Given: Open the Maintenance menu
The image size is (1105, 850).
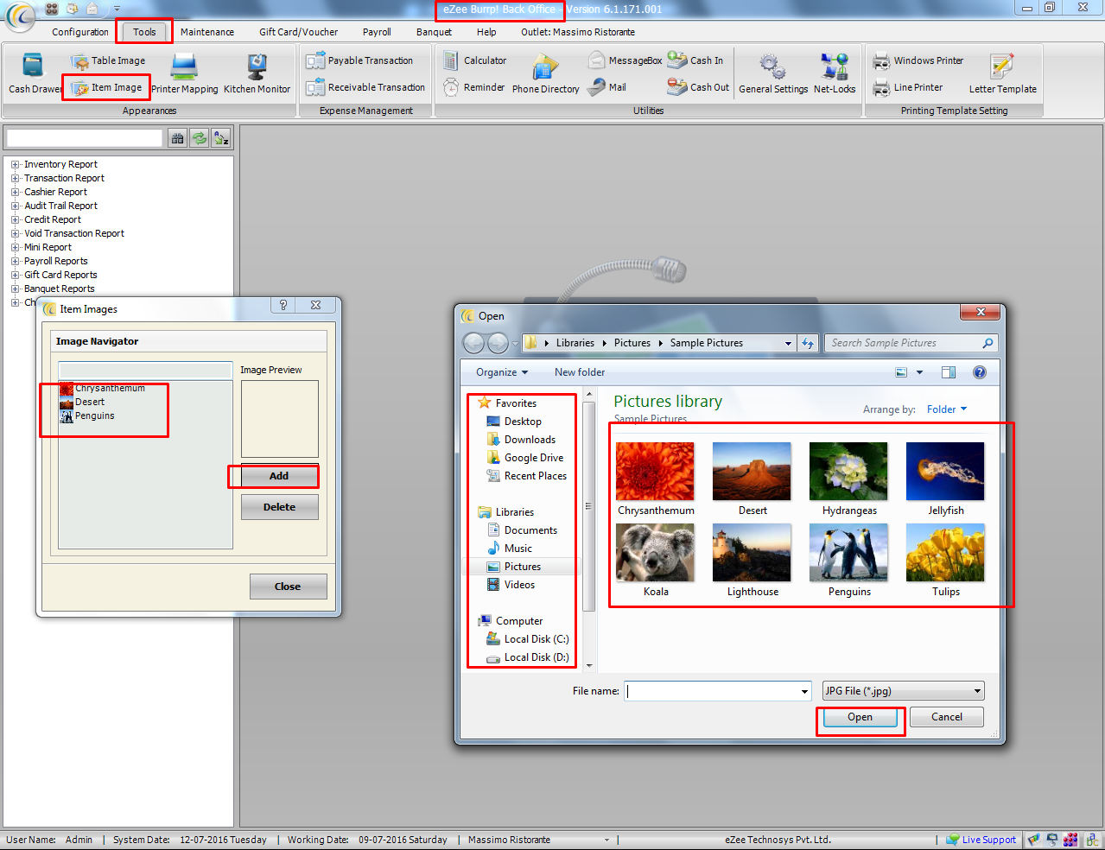Looking at the screenshot, I should click(207, 32).
